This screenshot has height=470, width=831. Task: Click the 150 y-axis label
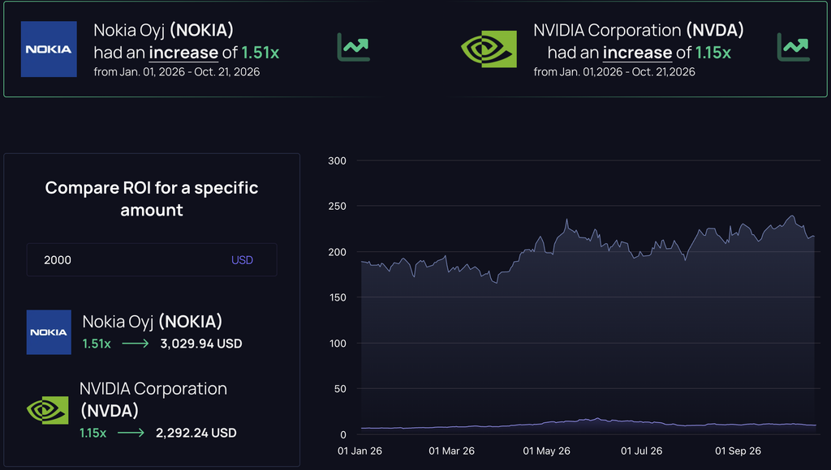coord(337,297)
